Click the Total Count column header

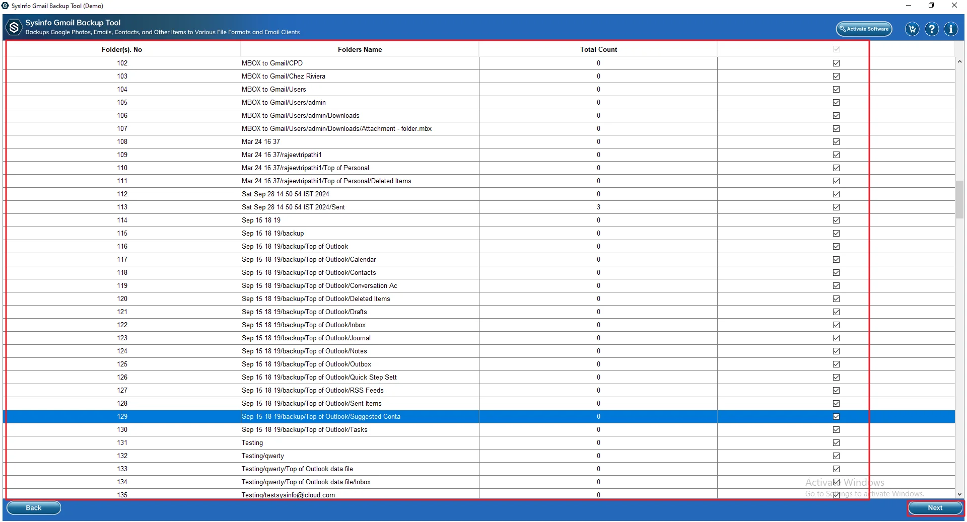tap(598, 49)
